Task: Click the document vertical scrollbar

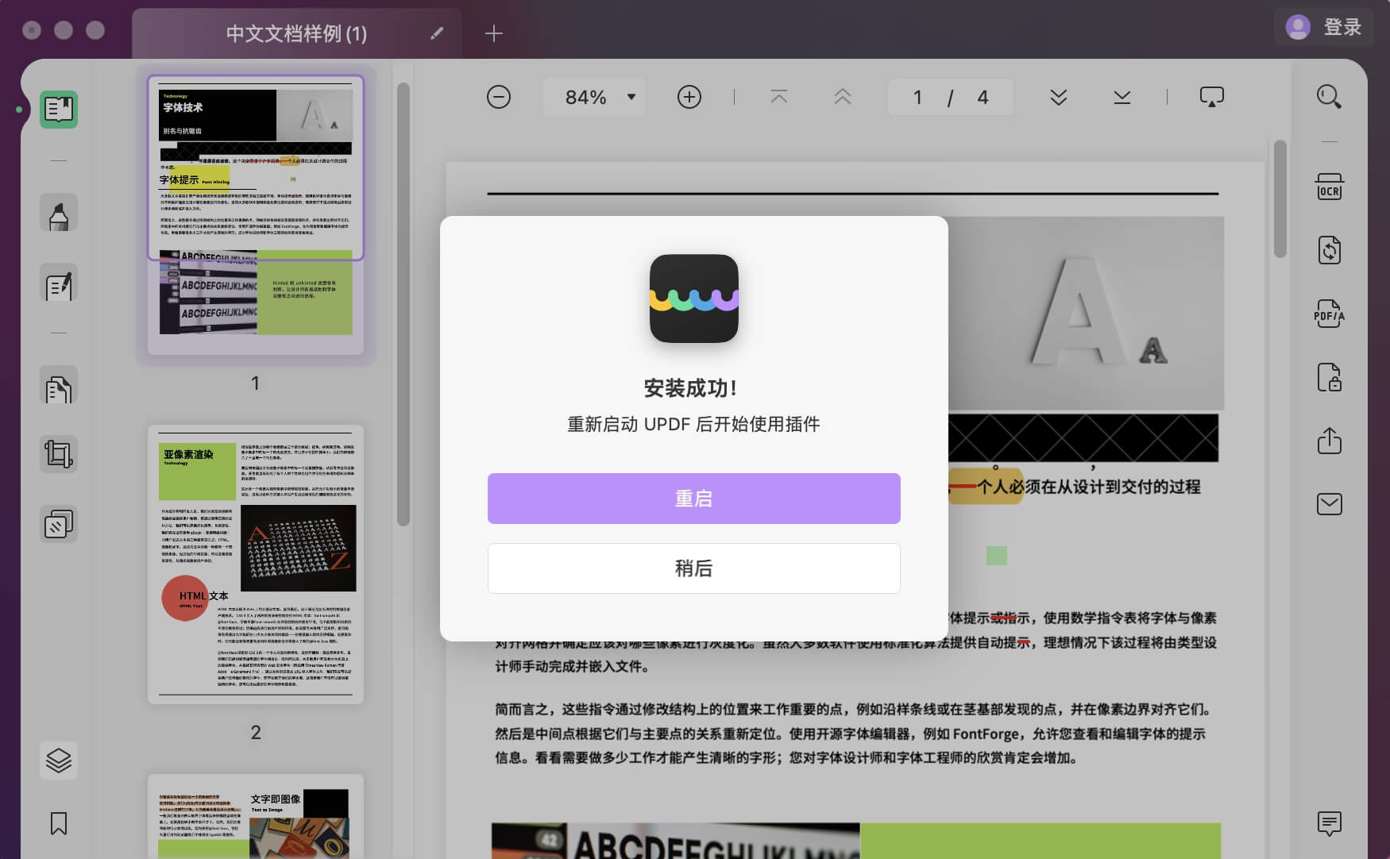Action: point(1280,198)
